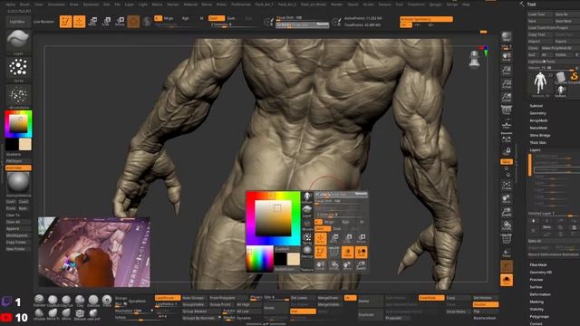Expand the Polygroups section
This screenshot has width=580, height=326.
tap(539, 316)
